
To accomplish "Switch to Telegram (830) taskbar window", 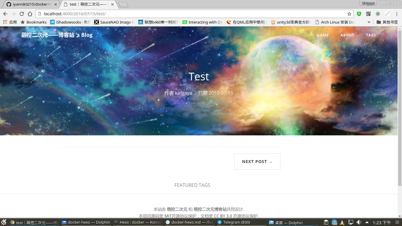I will (241, 222).
